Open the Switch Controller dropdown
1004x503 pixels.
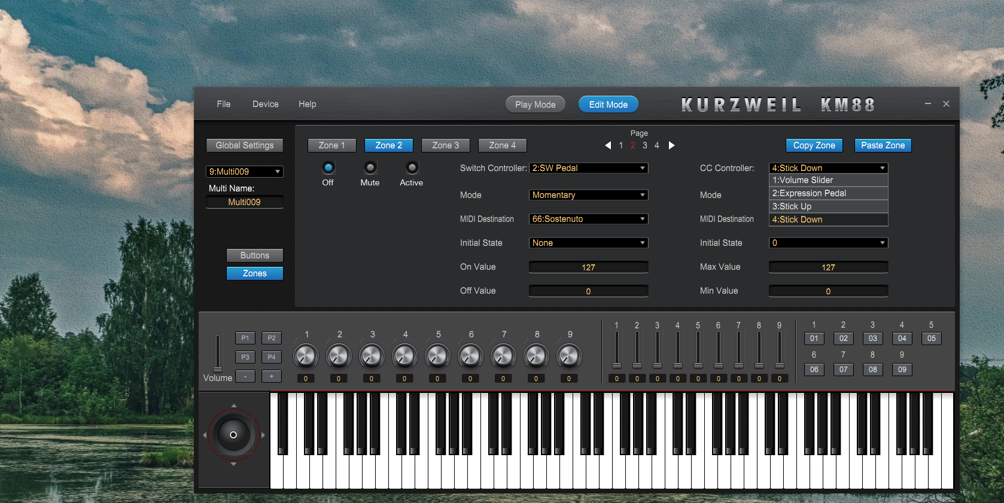click(589, 168)
